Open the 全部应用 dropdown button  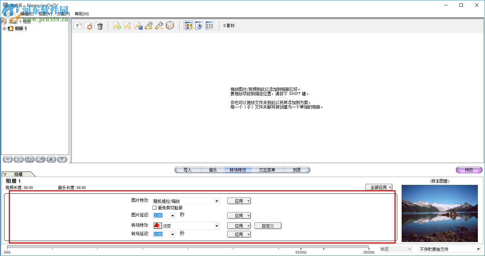click(379, 187)
